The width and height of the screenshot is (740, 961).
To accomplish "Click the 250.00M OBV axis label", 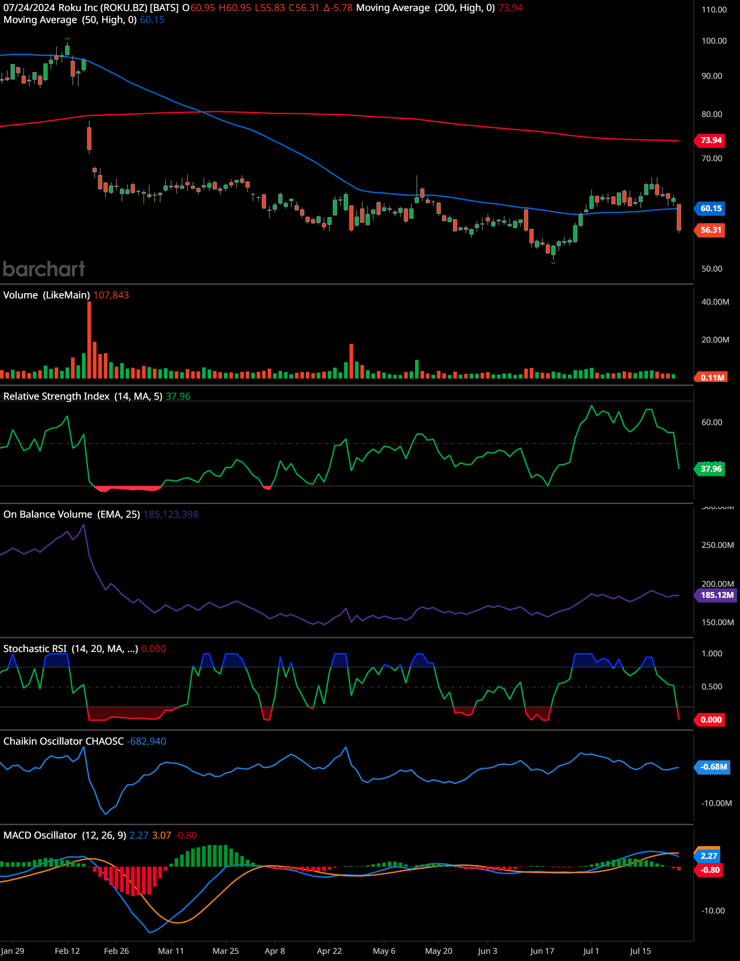I will pos(717,545).
